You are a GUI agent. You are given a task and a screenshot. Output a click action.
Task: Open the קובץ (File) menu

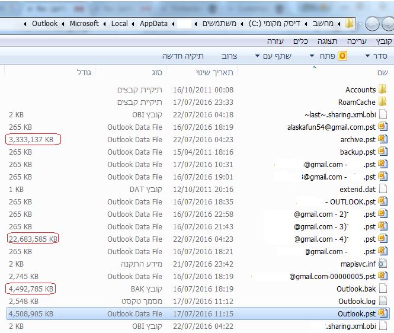pos(384,41)
